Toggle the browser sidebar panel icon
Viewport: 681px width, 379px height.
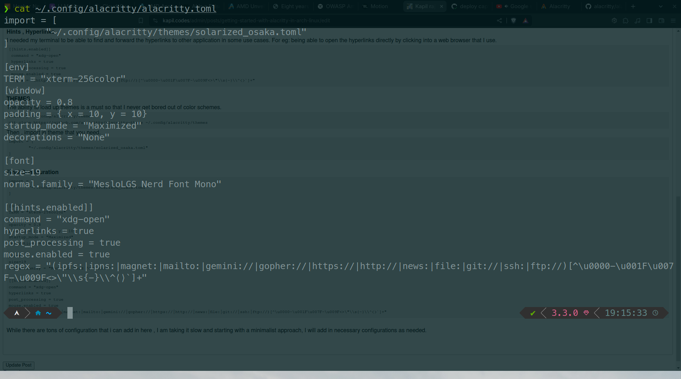(x=649, y=21)
